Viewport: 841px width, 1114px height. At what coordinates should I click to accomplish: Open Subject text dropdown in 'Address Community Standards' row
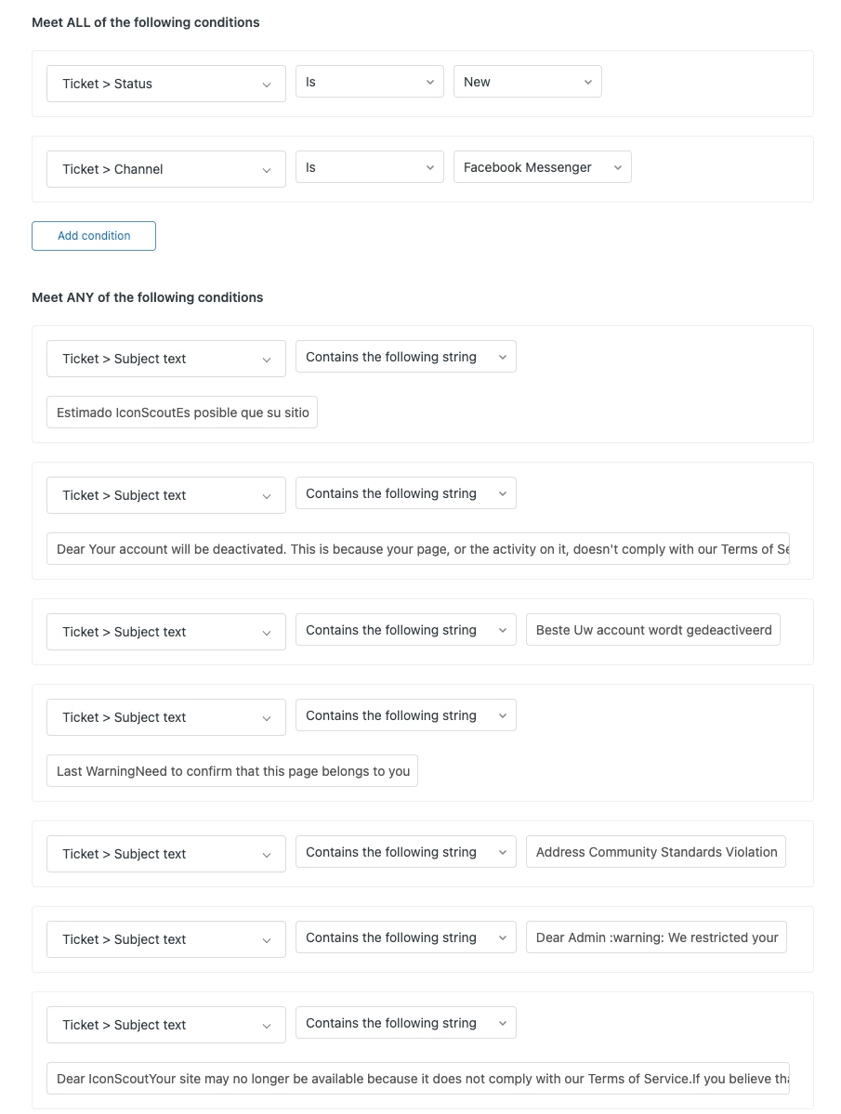166,853
